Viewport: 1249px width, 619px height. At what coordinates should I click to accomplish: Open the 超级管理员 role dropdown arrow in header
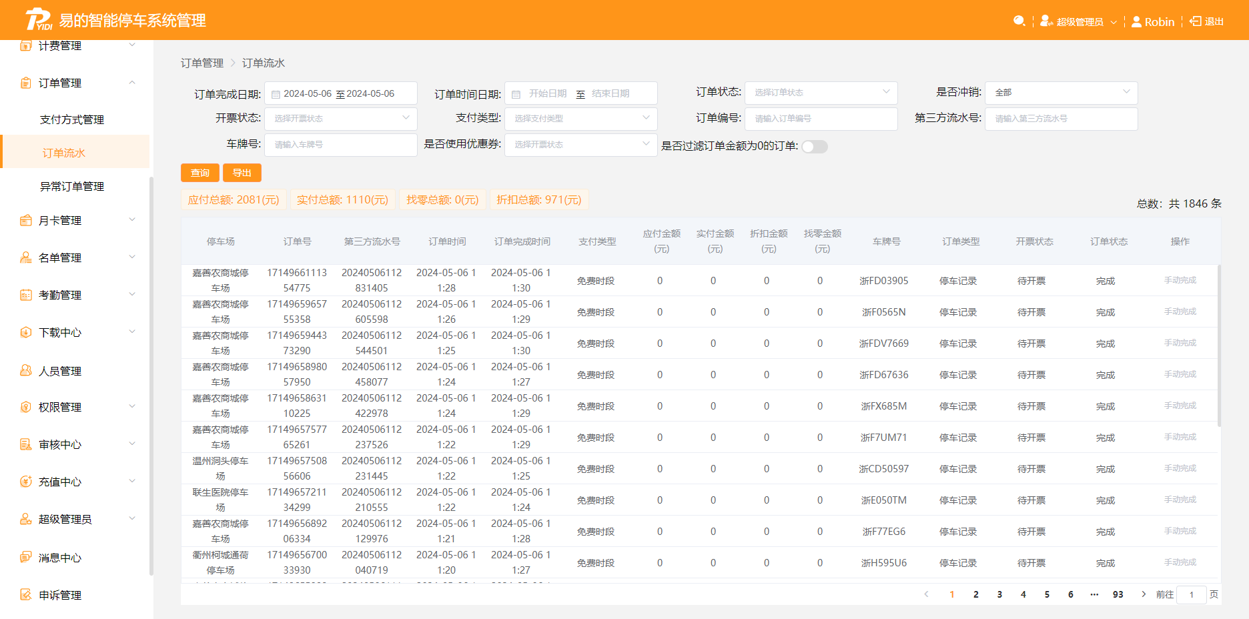point(1114,22)
